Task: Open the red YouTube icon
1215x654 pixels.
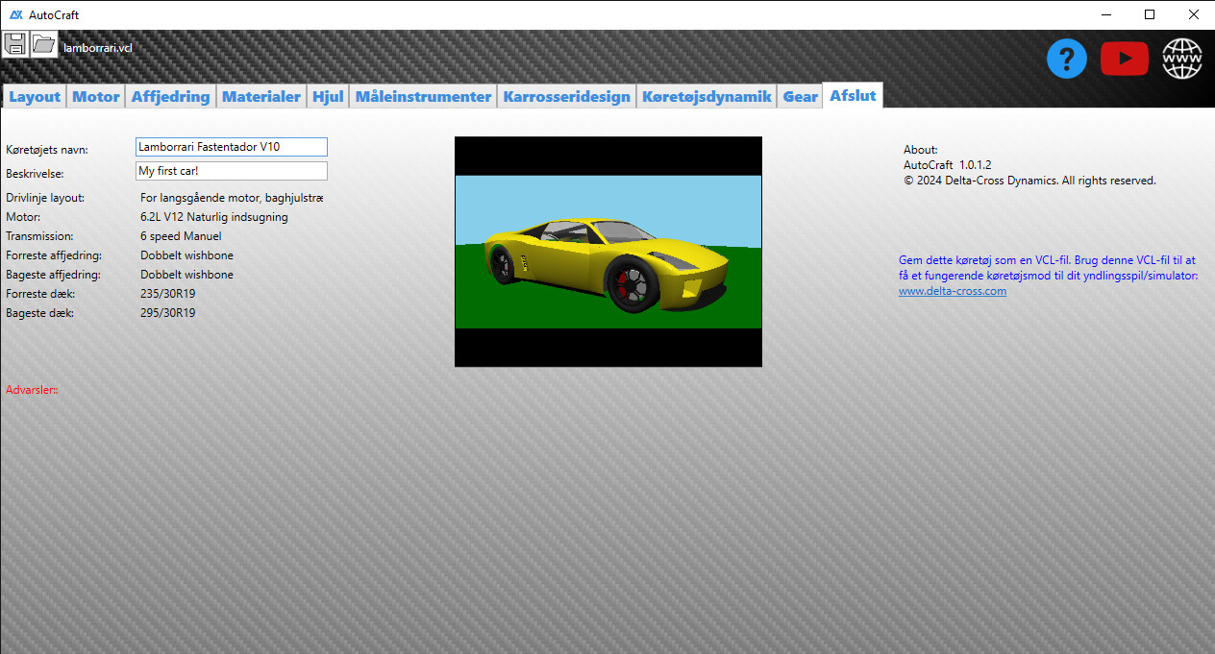Action: [1124, 60]
